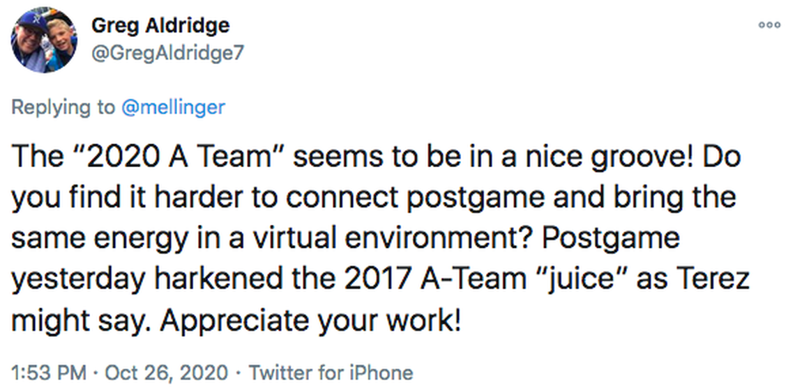Click the 1:53 PM timestamp
795x392 pixels.
[49, 373]
